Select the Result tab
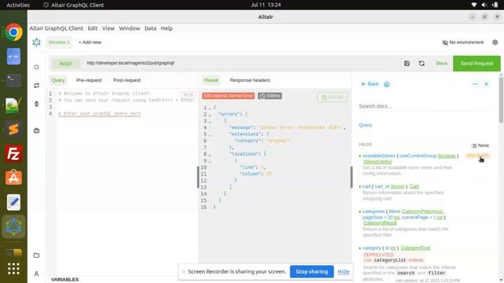Image resolution: width=504 pixels, height=283 pixels. 211,80
